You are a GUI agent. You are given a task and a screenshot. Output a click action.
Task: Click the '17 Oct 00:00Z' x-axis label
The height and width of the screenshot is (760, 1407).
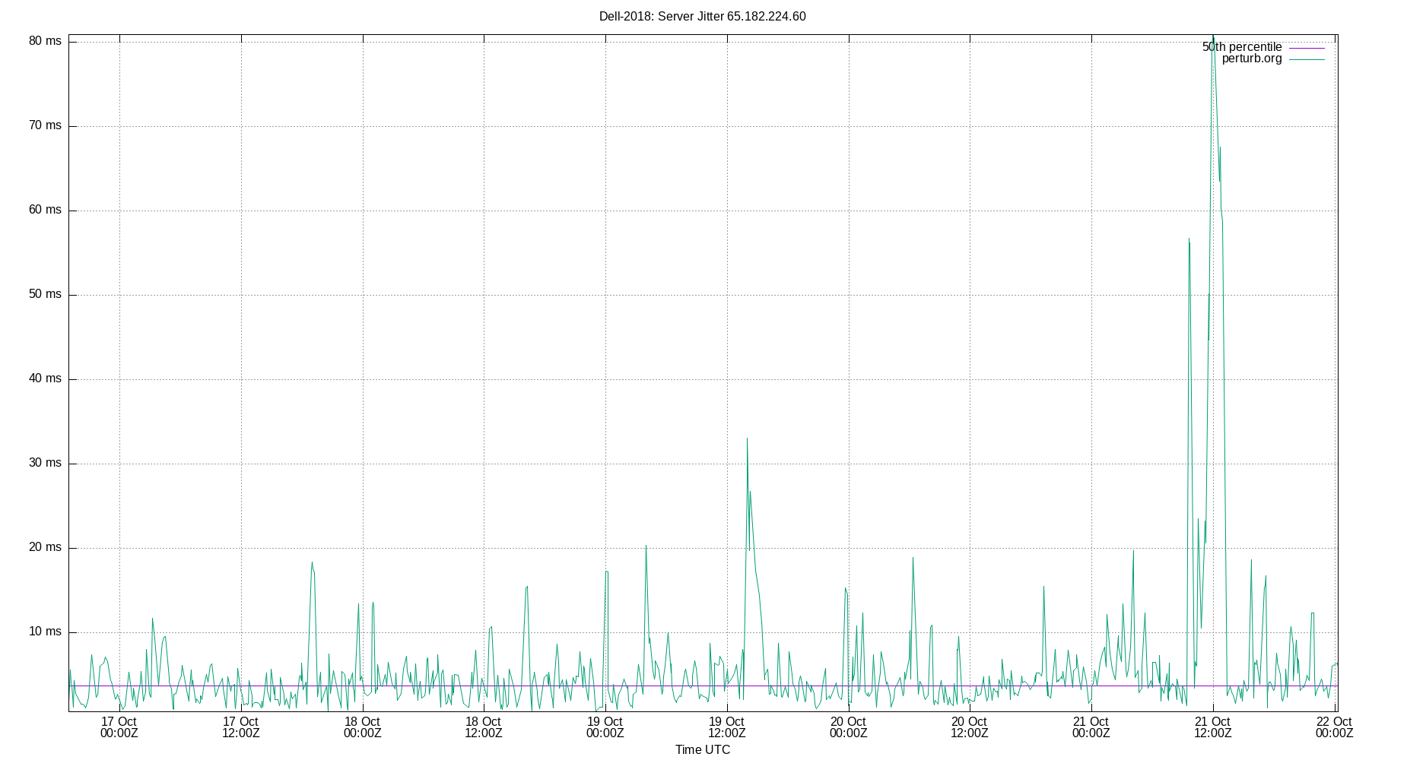click(119, 727)
